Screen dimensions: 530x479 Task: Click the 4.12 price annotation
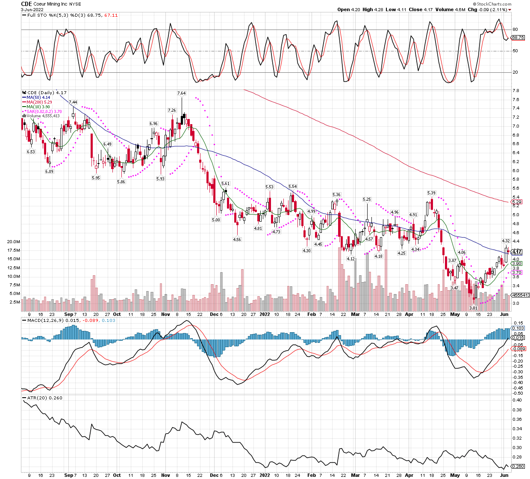pyautogui.click(x=351, y=259)
